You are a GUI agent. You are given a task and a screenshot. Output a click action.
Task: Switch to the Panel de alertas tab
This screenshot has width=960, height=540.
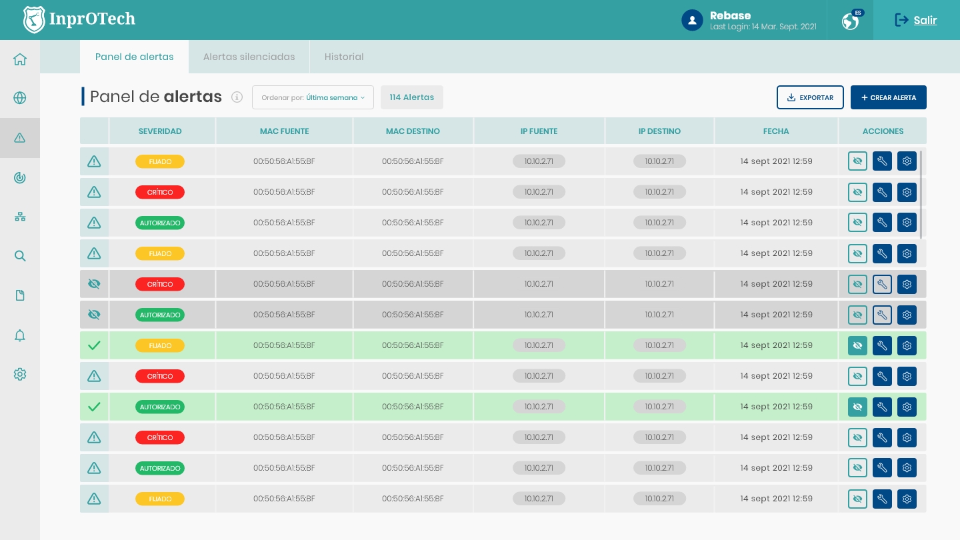pyautogui.click(x=134, y=57)
